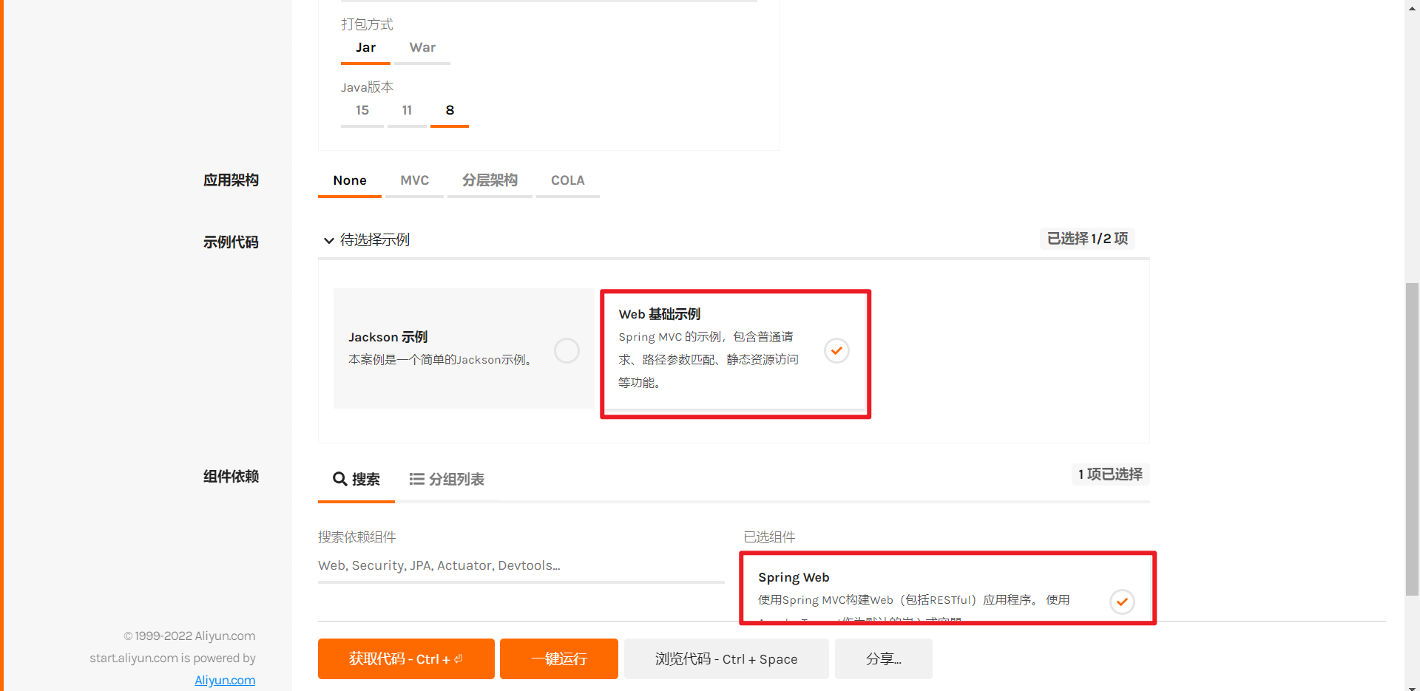This screenshot has height=691, width=1420.
Task: Click the 搜索依赖组件 heading
Action: (x=357, y=537)
